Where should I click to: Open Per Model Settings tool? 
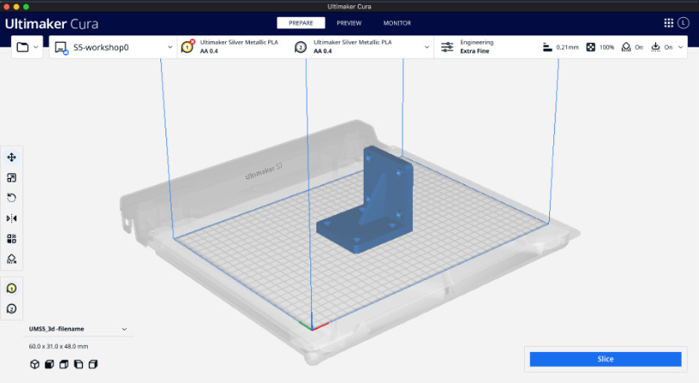point(11,238)
